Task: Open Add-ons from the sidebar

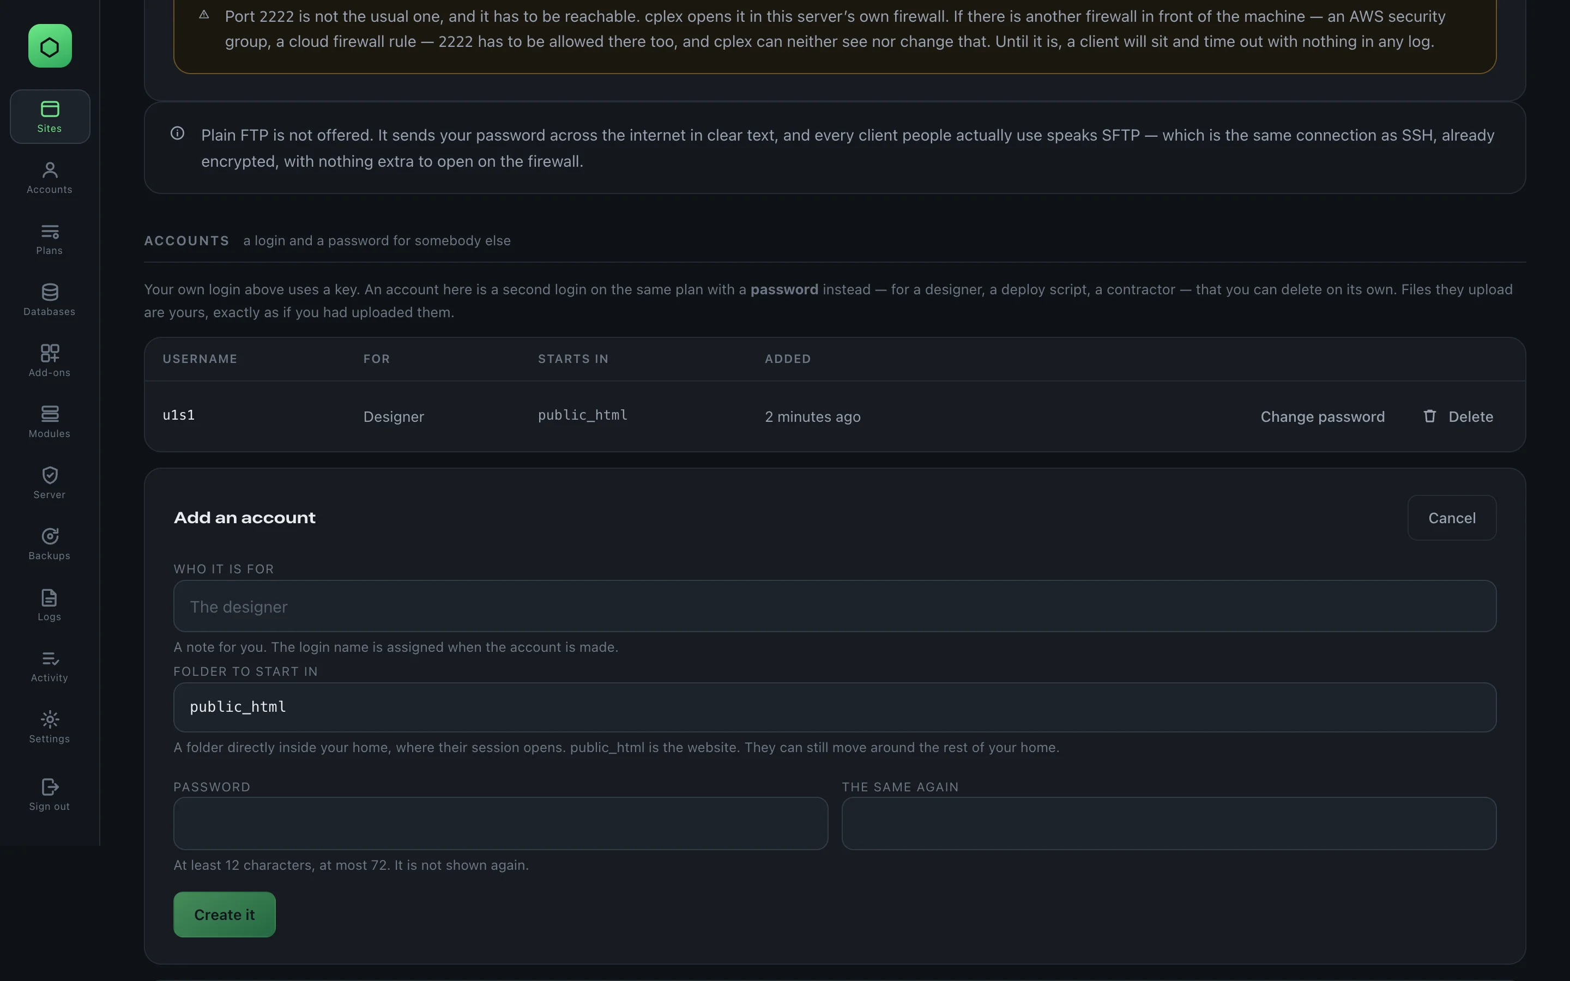Action: pos(50,361)
